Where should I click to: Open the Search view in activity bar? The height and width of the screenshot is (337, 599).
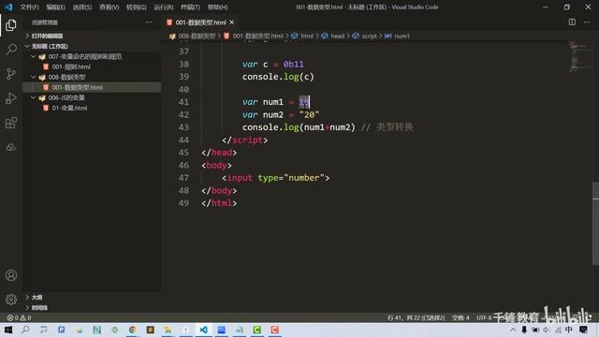coord(11,50)
